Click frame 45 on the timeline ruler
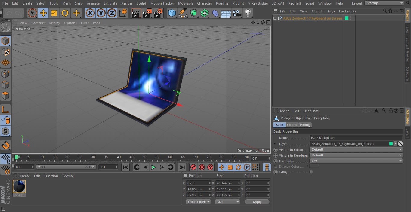 tap(131, 157)
